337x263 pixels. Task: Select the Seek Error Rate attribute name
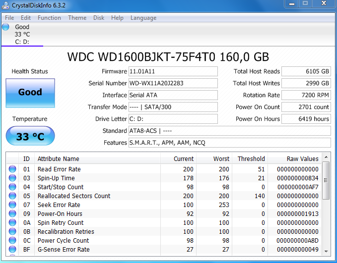pos(59,205)
